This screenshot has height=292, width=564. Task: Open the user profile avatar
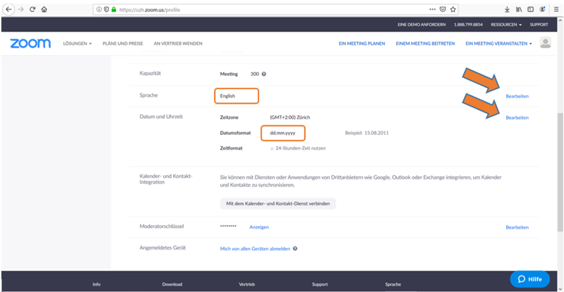point(545,43)
